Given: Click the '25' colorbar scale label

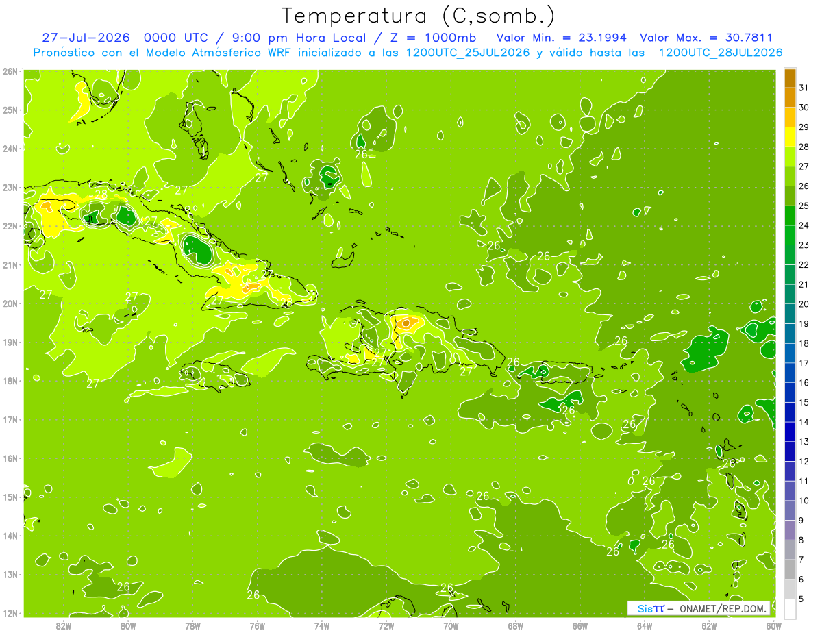Looking at the screenshot, I should point(804,206).
